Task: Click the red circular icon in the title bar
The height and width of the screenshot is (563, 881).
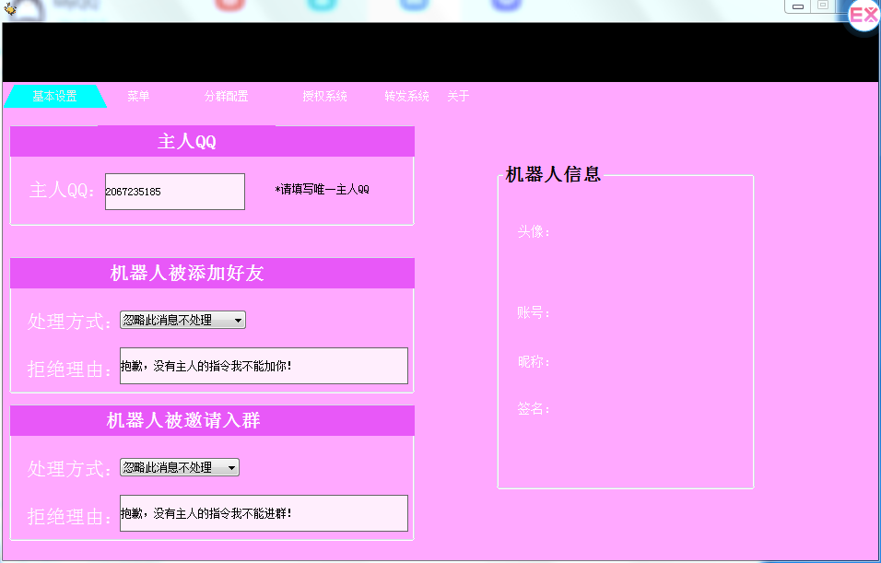Action: (x=229, y=4)
